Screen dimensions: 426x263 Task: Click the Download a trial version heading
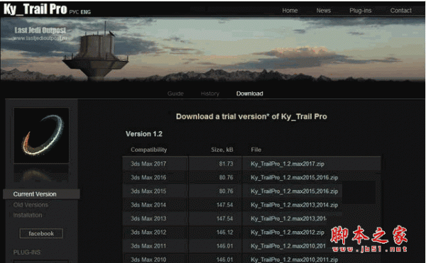tap(251, 116)
